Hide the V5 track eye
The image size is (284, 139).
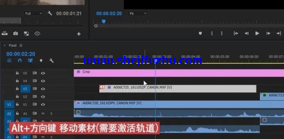pyautogui.click(x=43, y=73)
